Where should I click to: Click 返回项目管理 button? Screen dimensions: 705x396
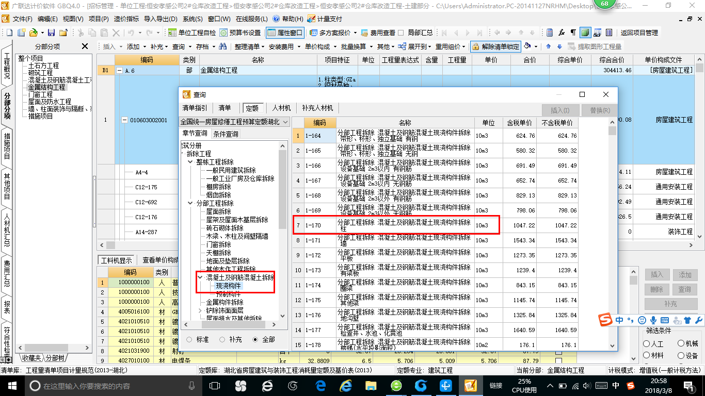(x=639, y=32)
